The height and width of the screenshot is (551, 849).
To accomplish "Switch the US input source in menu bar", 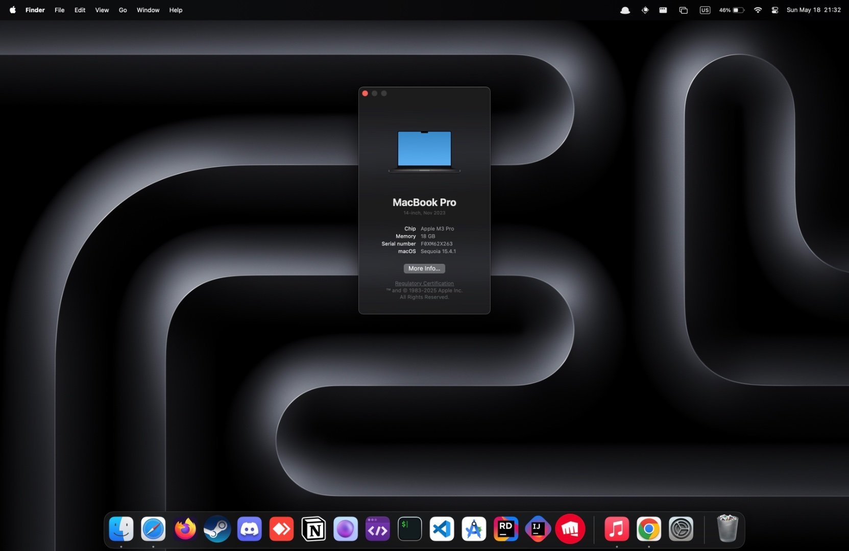I will (x=705, y=10).
